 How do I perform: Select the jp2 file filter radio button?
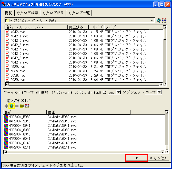pos(70,93)
